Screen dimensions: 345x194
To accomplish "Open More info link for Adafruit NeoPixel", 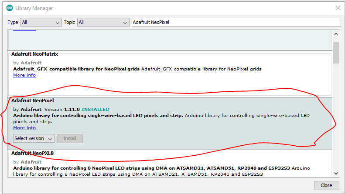I will [24, 128].
